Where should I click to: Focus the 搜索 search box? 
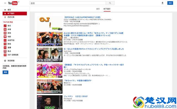[x=68, y=3]
